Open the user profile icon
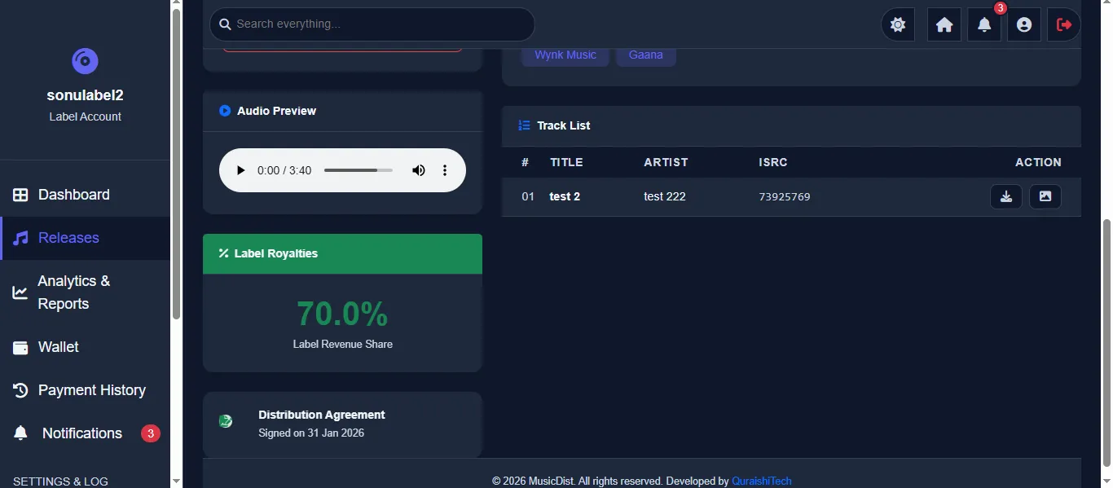Image resolution: width=1113 pixels, height=488 pixels. click(x=1024, y=24)
